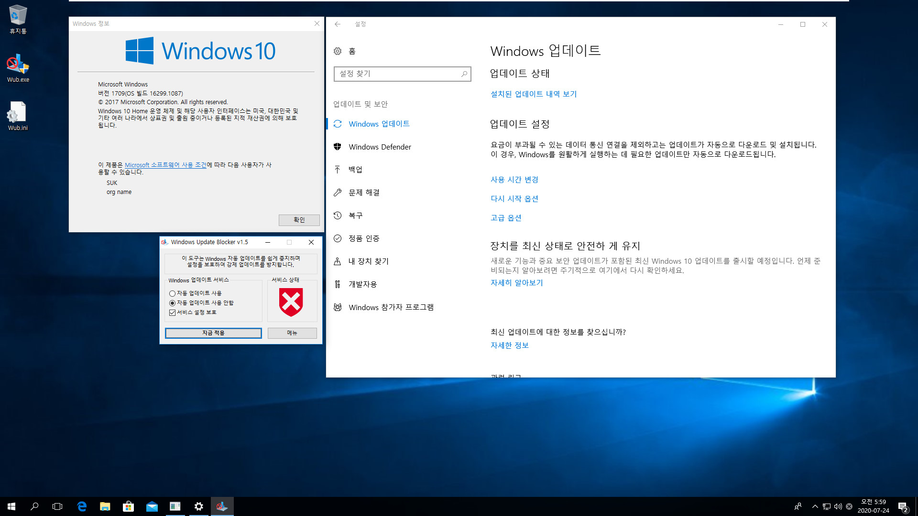Maximize the Settings window
Image resolution: width=918 pixels, height=516 pixels.
(803, 24)
